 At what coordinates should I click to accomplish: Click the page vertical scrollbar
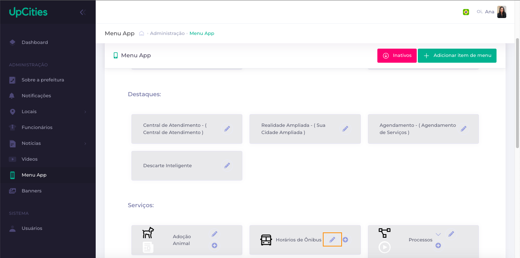coord(517,93)
